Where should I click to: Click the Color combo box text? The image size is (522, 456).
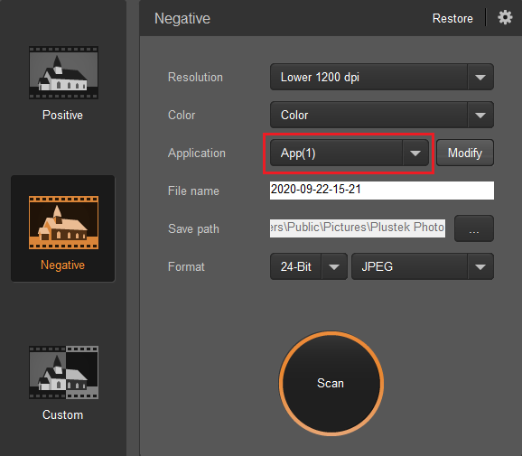click(x=294, y=116)
